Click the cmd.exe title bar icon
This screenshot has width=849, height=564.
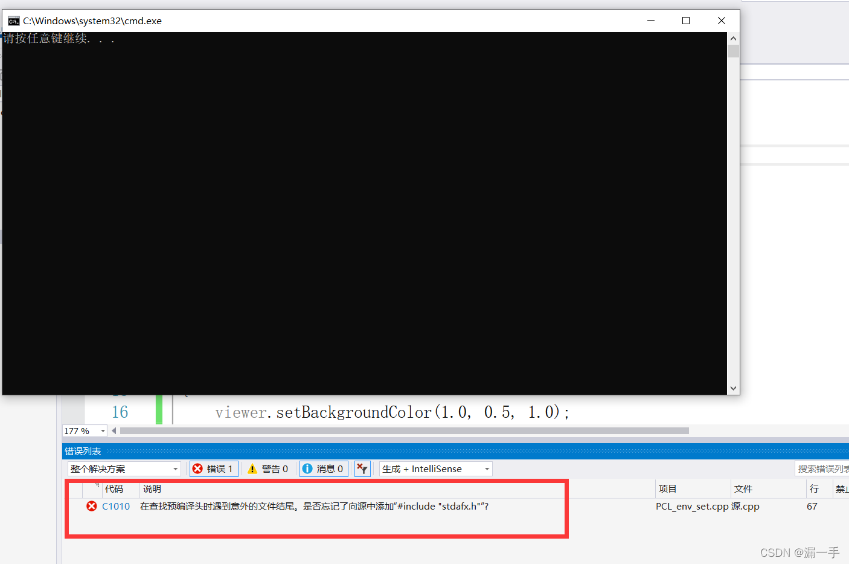(x=13, y=21)
